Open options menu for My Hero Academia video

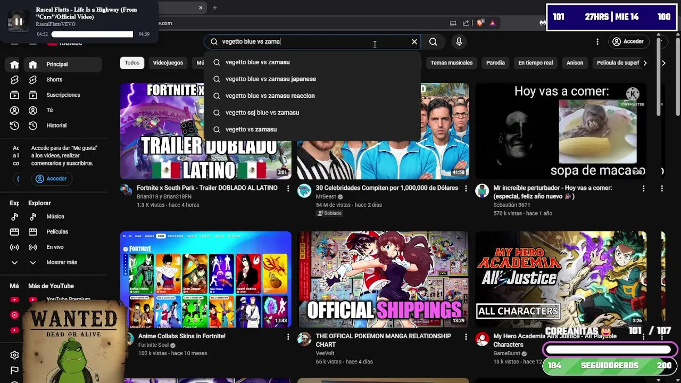coord(643,337)
